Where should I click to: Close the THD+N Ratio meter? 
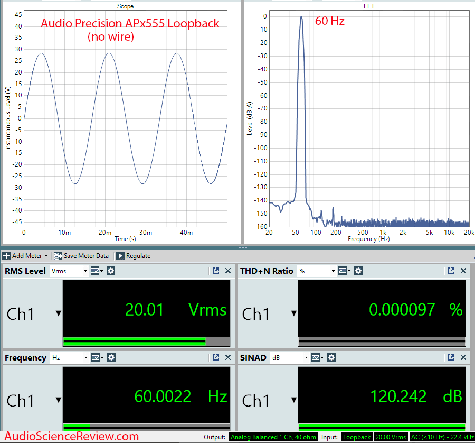coord(463,271)
